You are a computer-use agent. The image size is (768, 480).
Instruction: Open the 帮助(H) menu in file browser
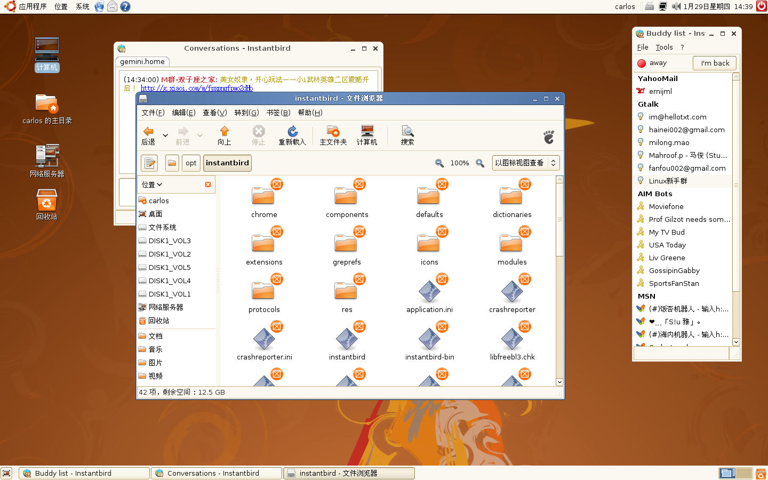coord(310,113)
